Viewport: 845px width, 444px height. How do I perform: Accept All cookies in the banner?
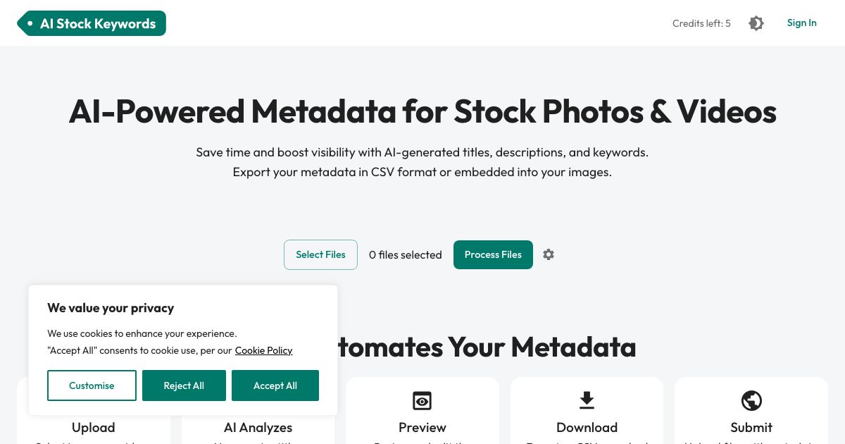(x=275, y=386)
